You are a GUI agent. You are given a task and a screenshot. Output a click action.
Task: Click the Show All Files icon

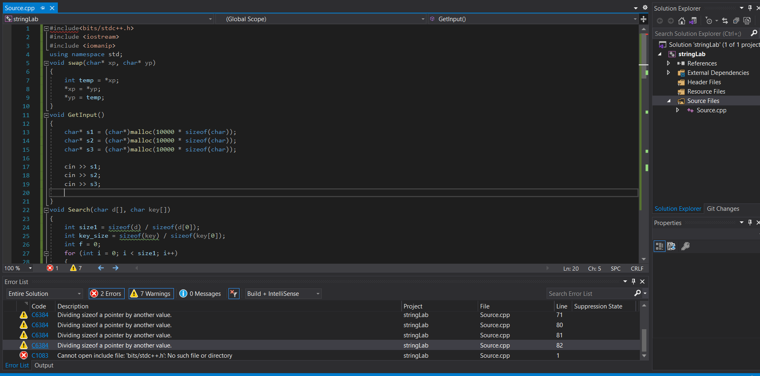pyautogui.click(x=747, y=21)
